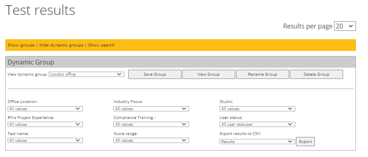Click Hide dynamic groups link
Image resolution: width=368 pixels, height=157 pixels.
[x=61, y=45]
